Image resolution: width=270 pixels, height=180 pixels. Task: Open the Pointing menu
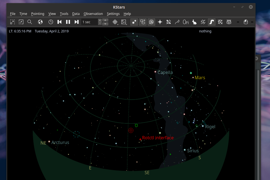pos(37,14)
